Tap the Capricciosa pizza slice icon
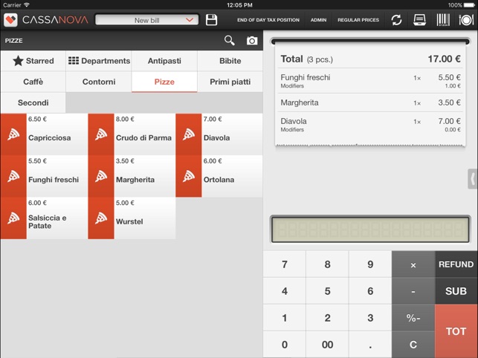The height and width of the screenshot is (358, 478). tap(13, 134)
